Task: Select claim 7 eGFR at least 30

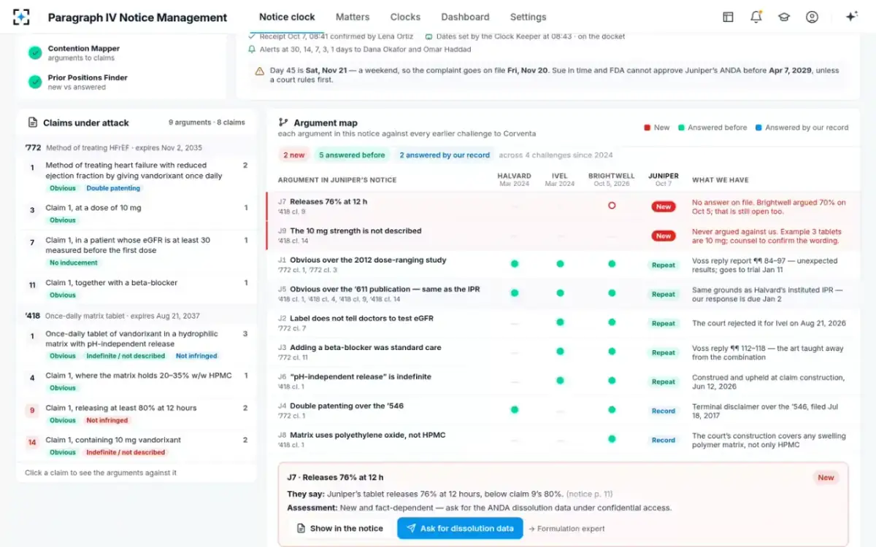Action: tap(137, 251)
